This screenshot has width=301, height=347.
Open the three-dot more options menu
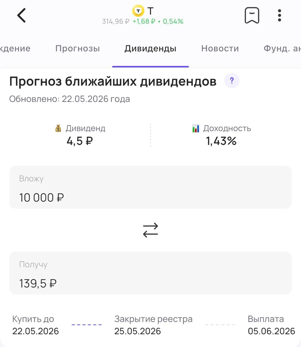pyautogui.click(x=280, y=15)
